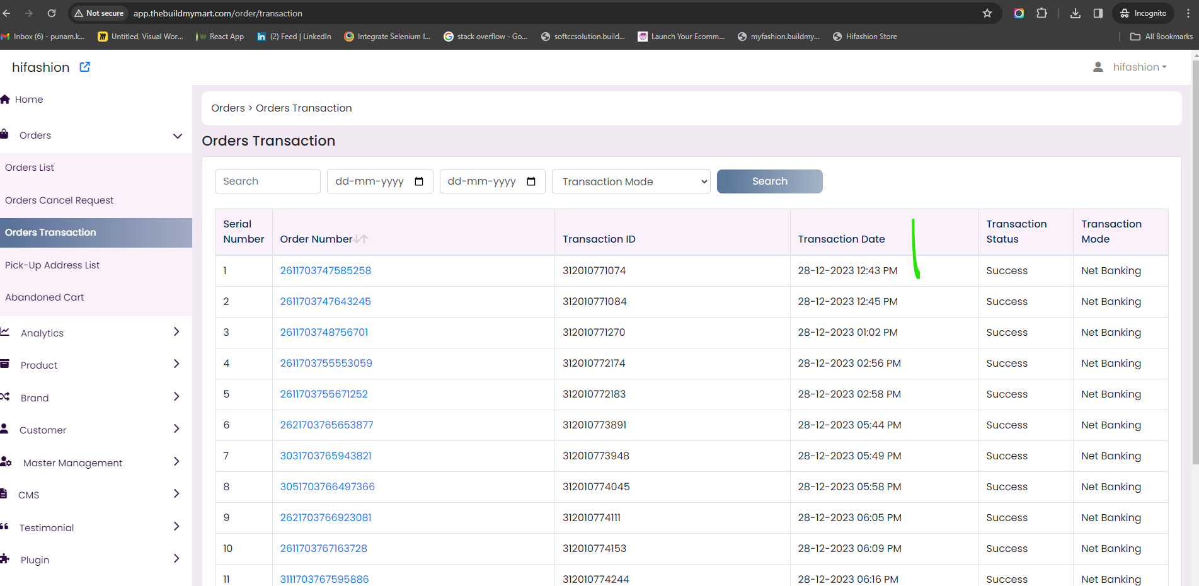Click the Not secure site info badge
The height and width of the screenshot is (586, 1199).
coord(99,13)
